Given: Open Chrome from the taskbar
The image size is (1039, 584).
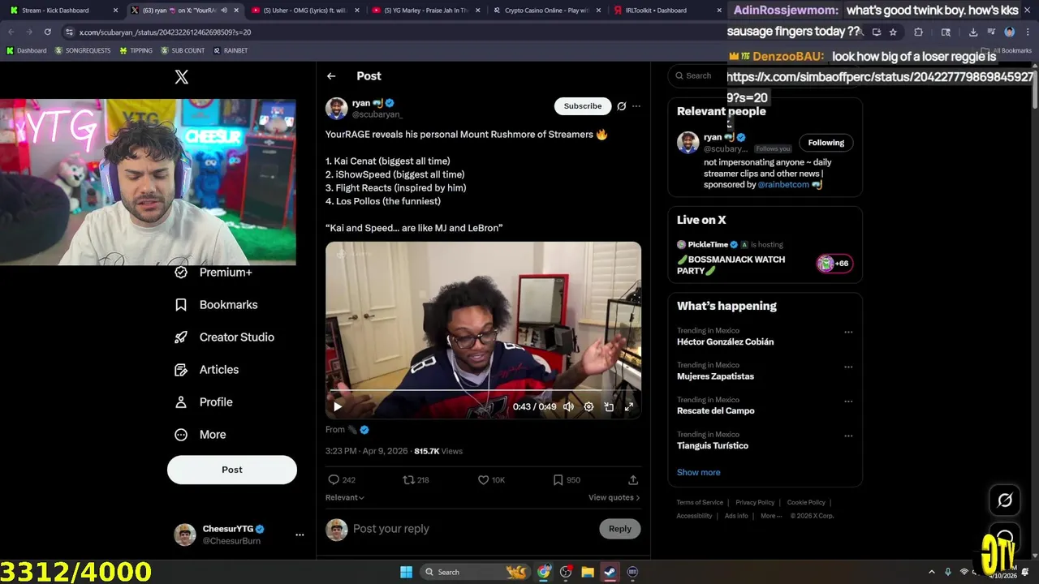Looking at the screenshot, I should point(544,572).
